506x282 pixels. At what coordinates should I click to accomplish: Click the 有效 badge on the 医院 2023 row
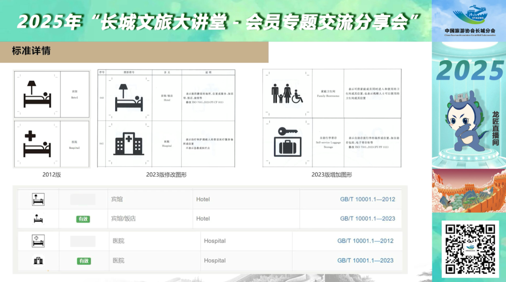(x=83, y=260)
